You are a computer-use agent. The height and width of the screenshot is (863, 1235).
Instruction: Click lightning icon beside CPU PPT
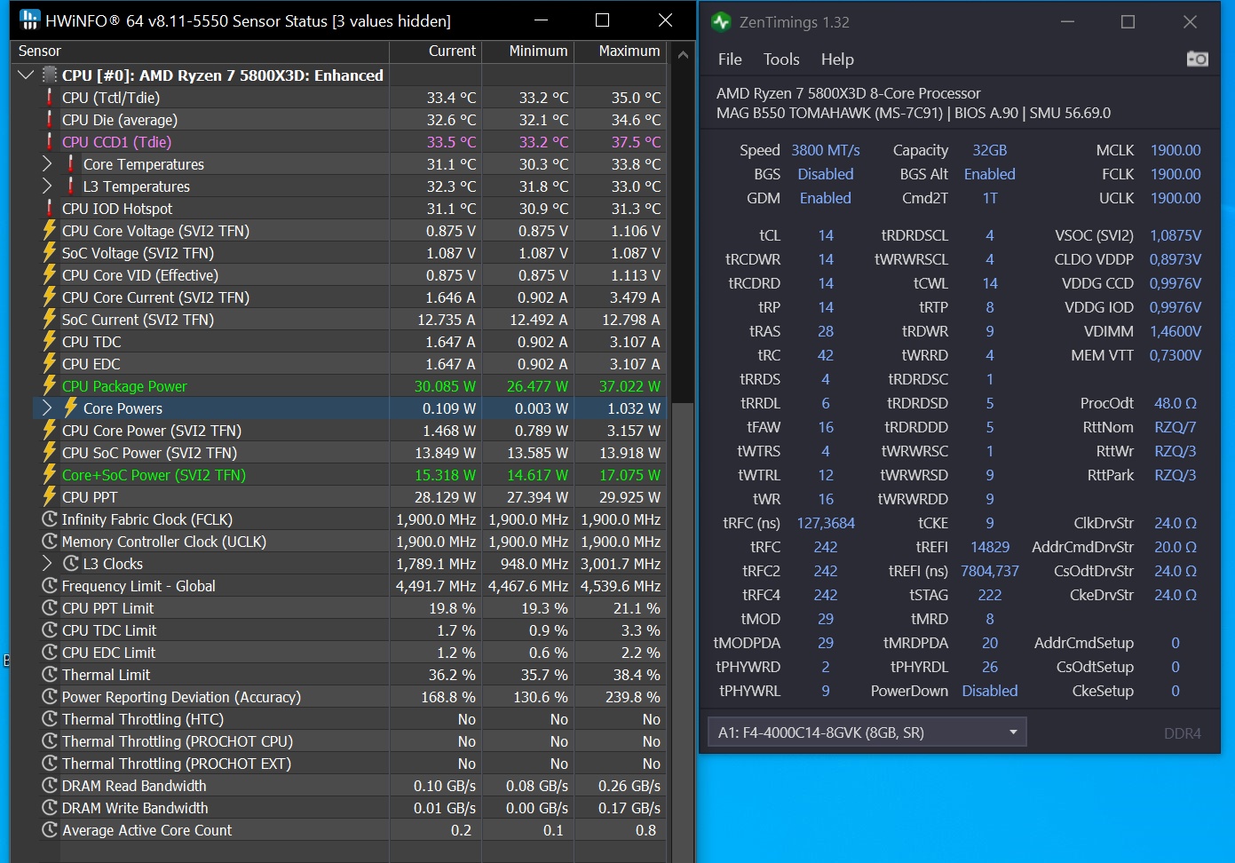point(50,497)
